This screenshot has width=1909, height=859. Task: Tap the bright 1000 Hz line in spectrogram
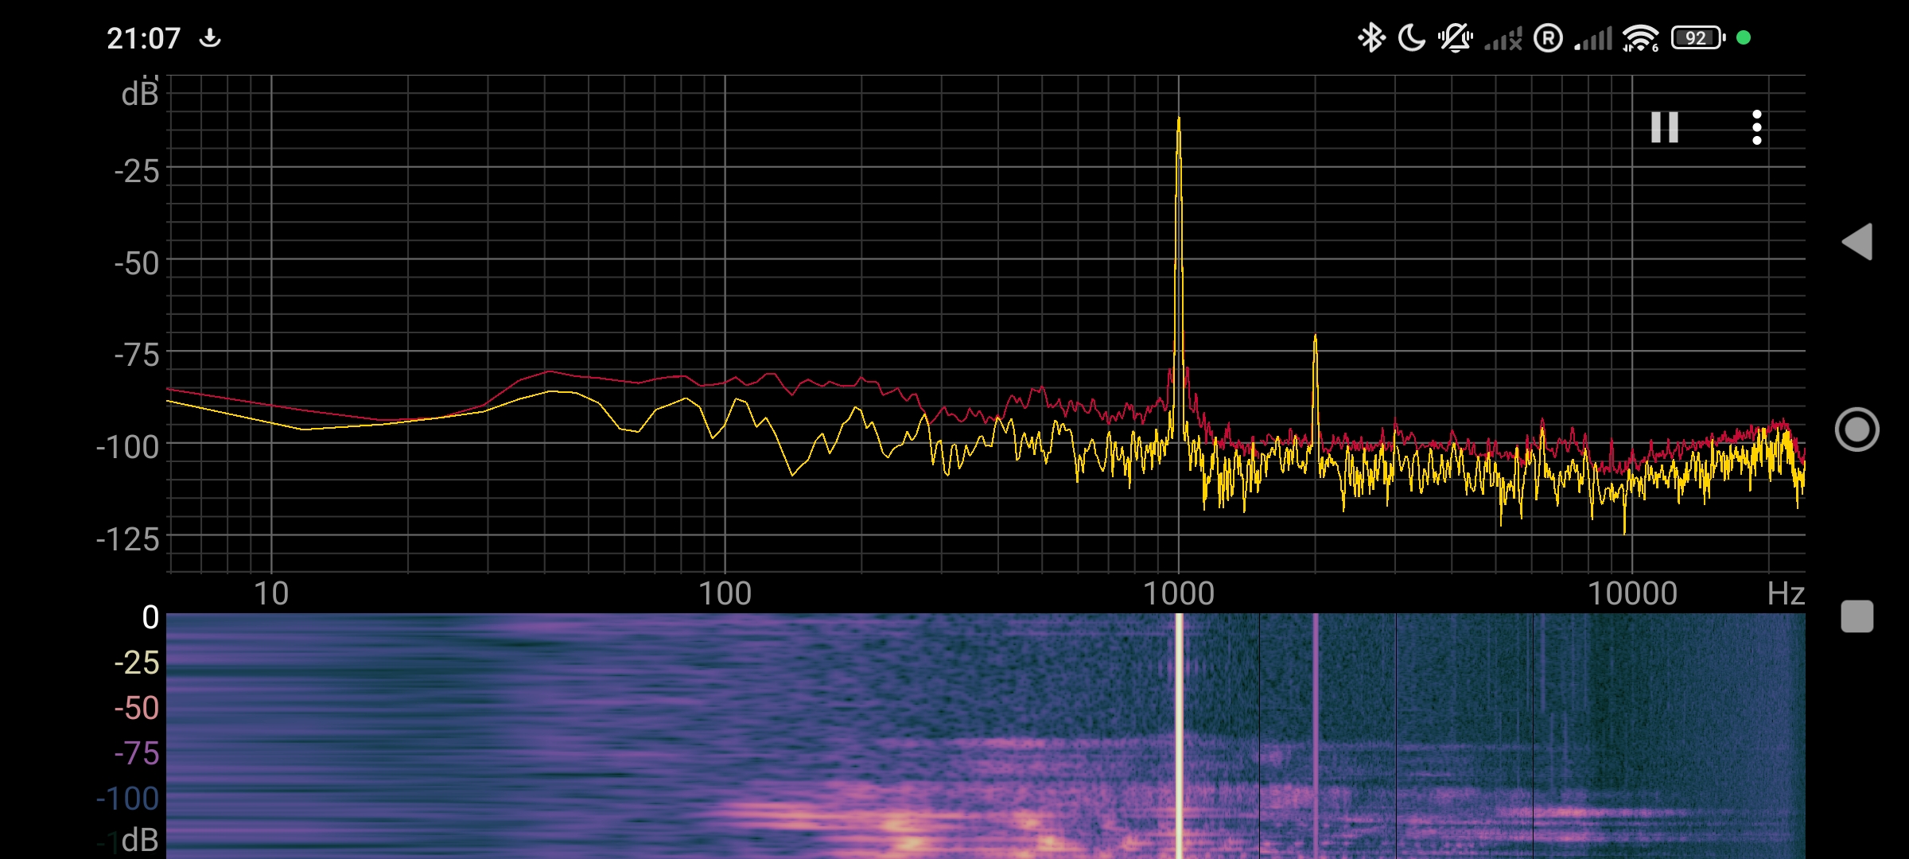[x=1179, y=732]
